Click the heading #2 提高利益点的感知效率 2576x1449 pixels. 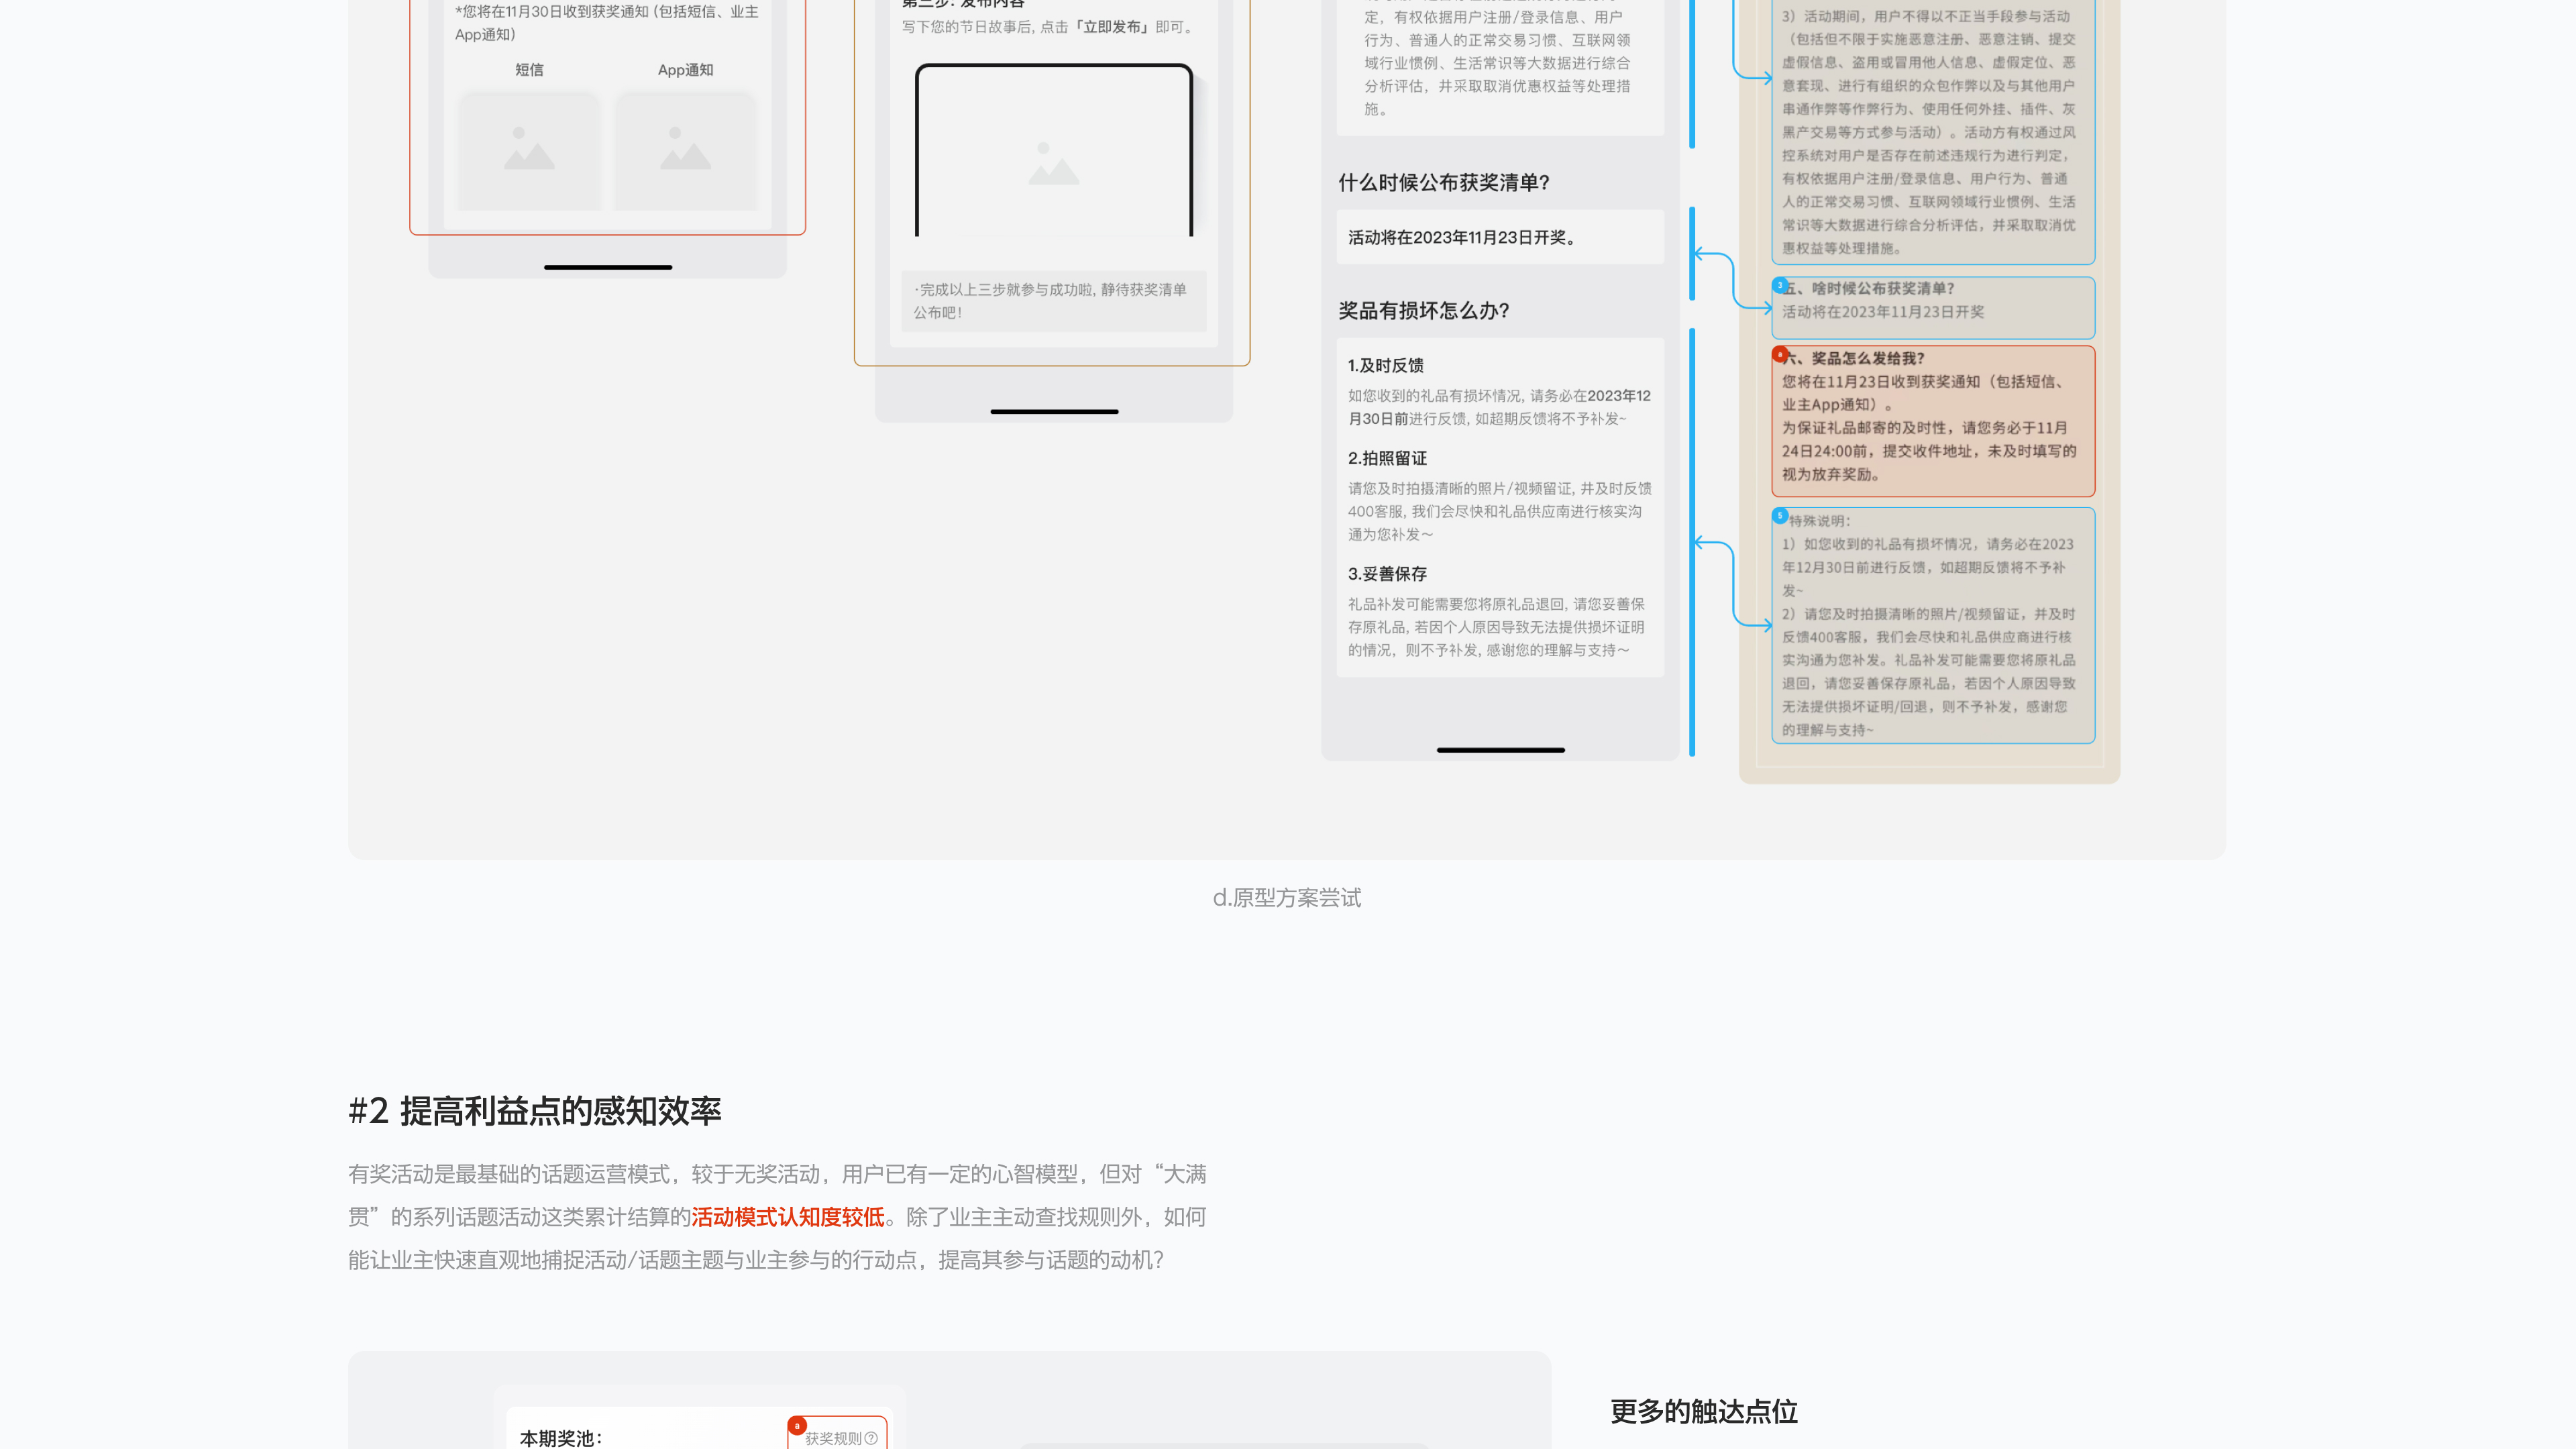click(534, 1111)
